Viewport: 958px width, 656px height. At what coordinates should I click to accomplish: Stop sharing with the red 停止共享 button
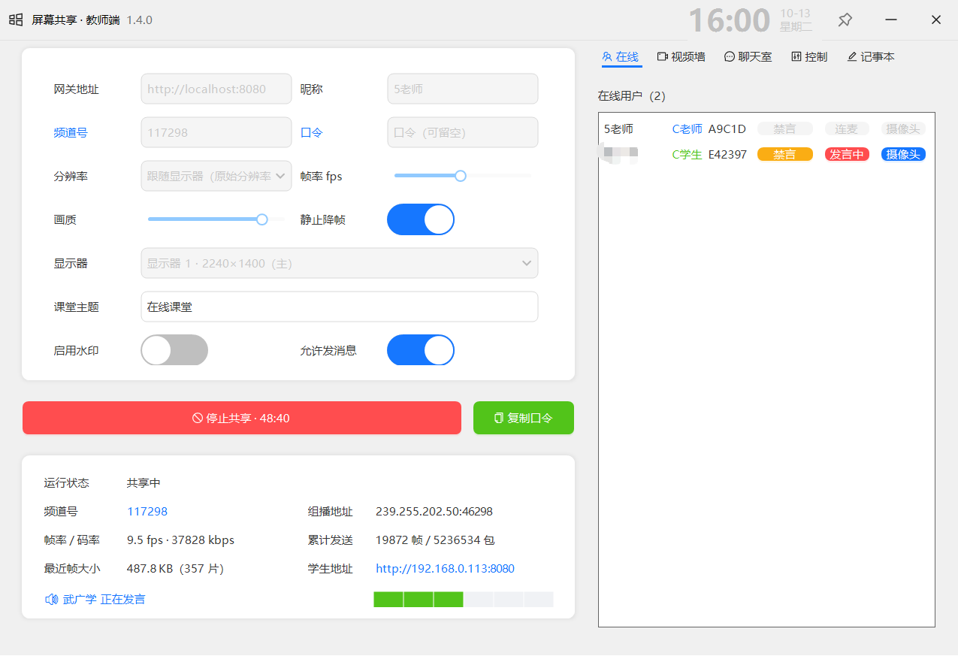click(x=242, y=418)
